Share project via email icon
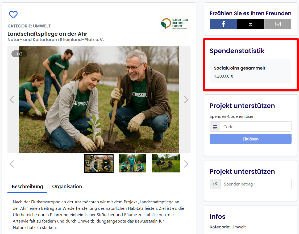This screenshot has width=299, height=234. (x=278, y=24)
